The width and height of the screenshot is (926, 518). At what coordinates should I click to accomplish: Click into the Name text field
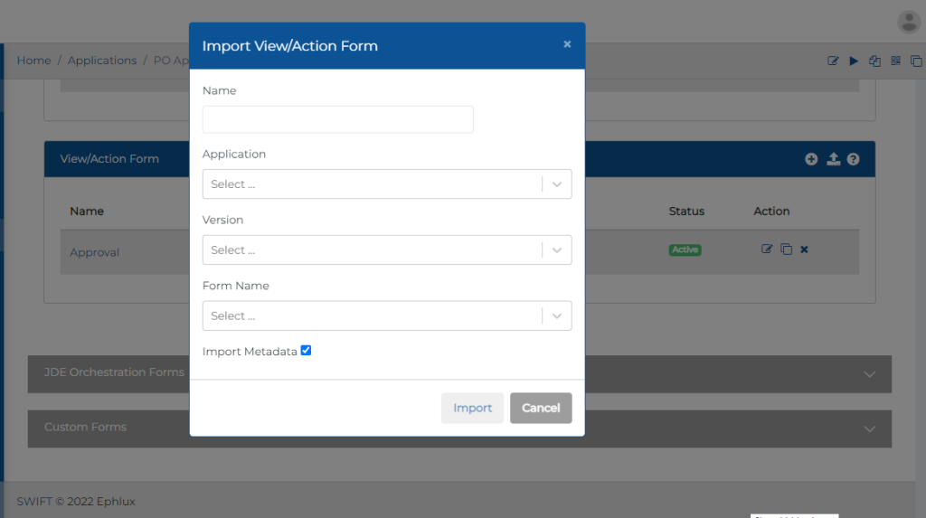[x=337, y=119]
